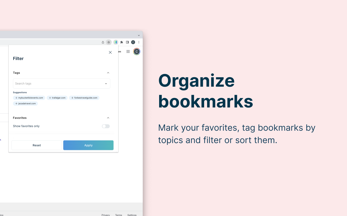The width and height of the screenshot is (347, 216).
Task: Open the Search tags dropdown arrow
Action: (106, 83)
